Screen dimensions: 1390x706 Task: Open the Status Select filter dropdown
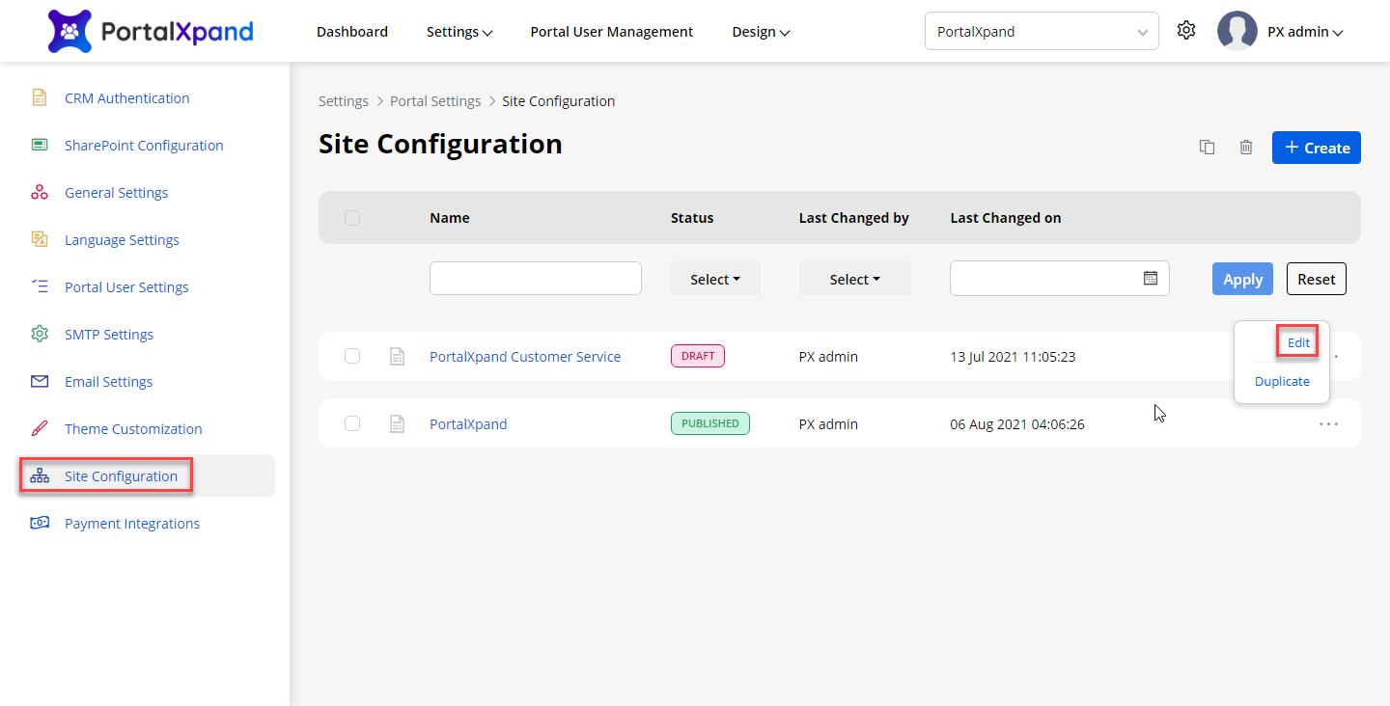coord(715,279)
